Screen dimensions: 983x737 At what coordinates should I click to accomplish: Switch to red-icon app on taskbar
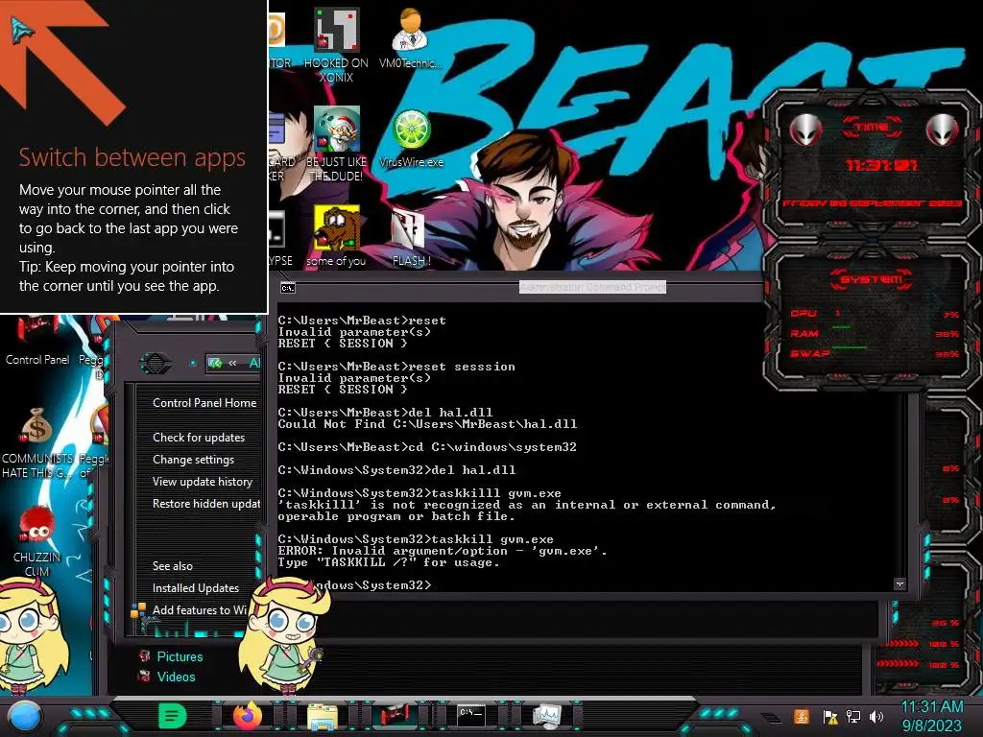[395, 716]
